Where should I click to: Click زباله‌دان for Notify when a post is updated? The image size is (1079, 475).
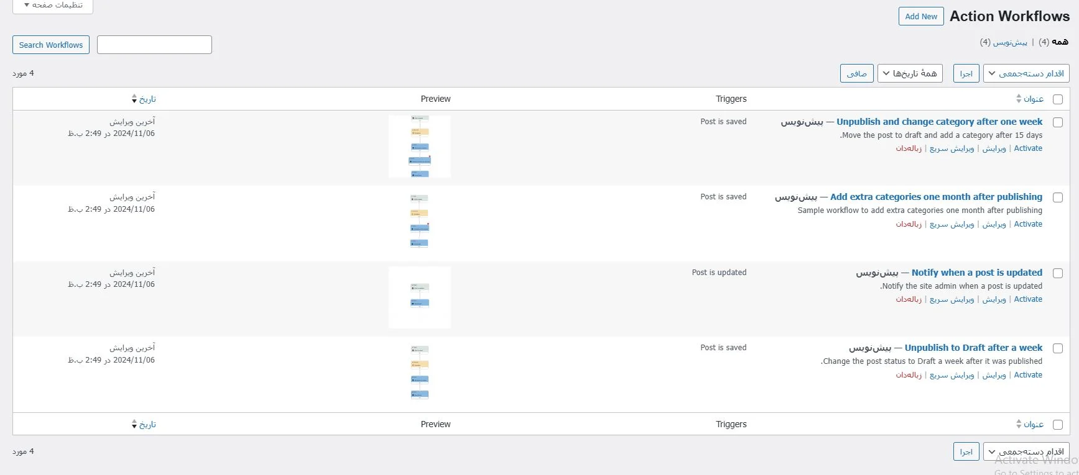[909, 299]
